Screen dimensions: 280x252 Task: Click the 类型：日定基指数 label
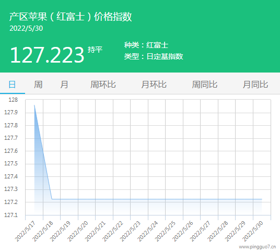tap(154, 56)
